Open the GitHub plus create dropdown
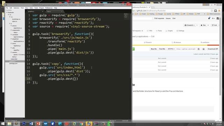 pyautogui.click(x=213, y=18)
